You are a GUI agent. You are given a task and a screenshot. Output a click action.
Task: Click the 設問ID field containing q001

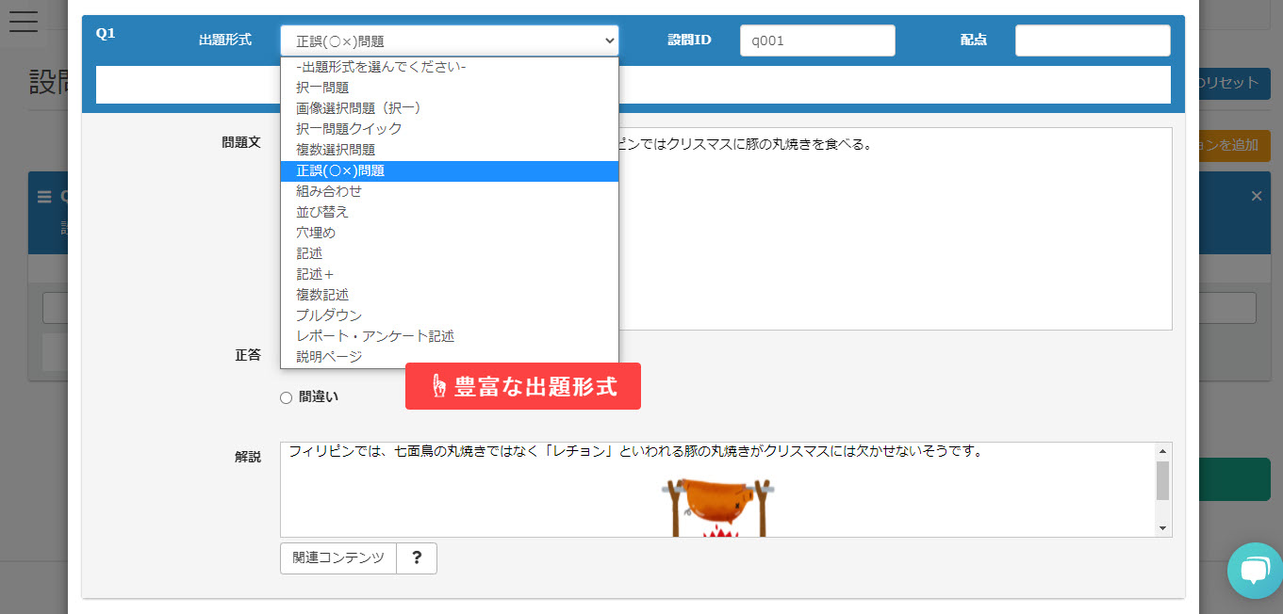[x=816, y=40]
